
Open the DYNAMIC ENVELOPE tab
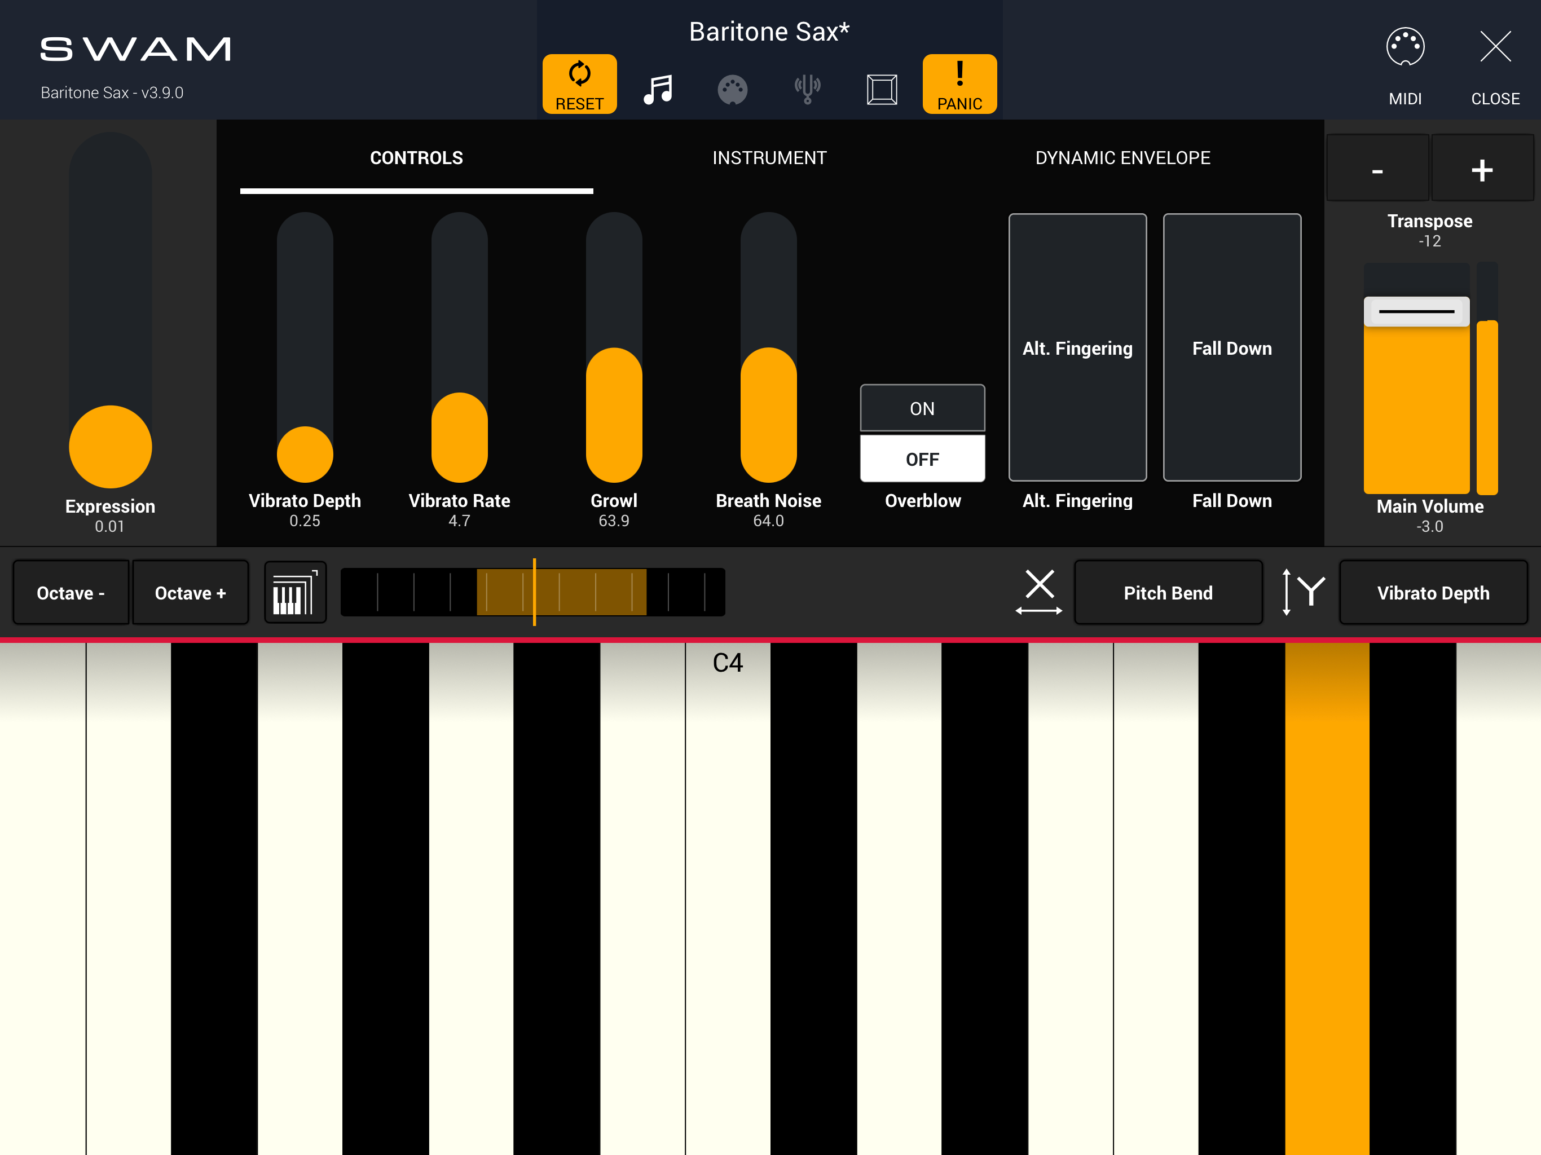1122,158
